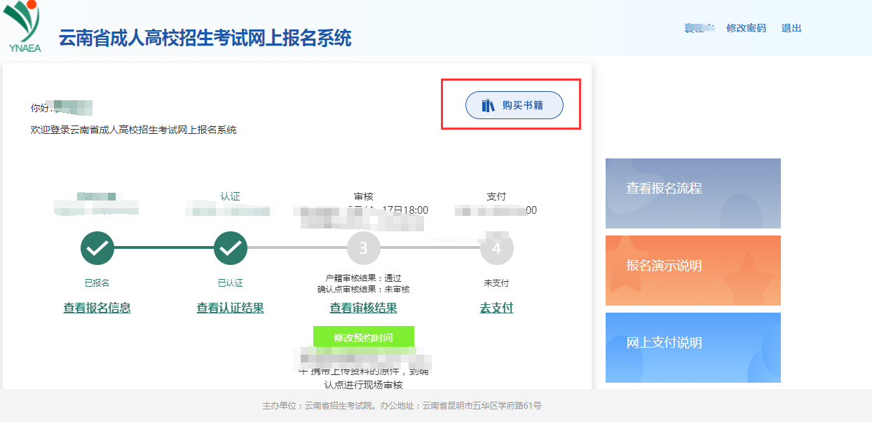Open the 查看报名流程 sidebar panel

(x=693, y=193)
